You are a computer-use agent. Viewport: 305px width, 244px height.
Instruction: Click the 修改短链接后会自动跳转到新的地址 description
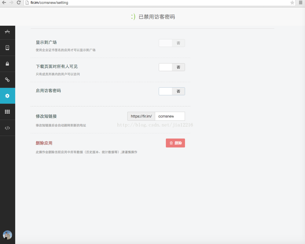(61, 125)
